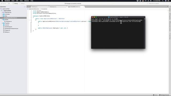Open the No selection member breadcrumb
The height and width of the screenshot is (96, 171).
tap(44, 9)
